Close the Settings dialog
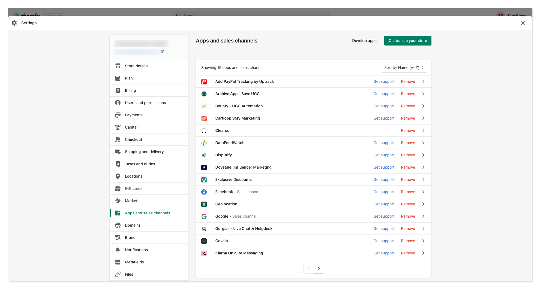The width and height of the screenshot is (540, 289). 523,23
